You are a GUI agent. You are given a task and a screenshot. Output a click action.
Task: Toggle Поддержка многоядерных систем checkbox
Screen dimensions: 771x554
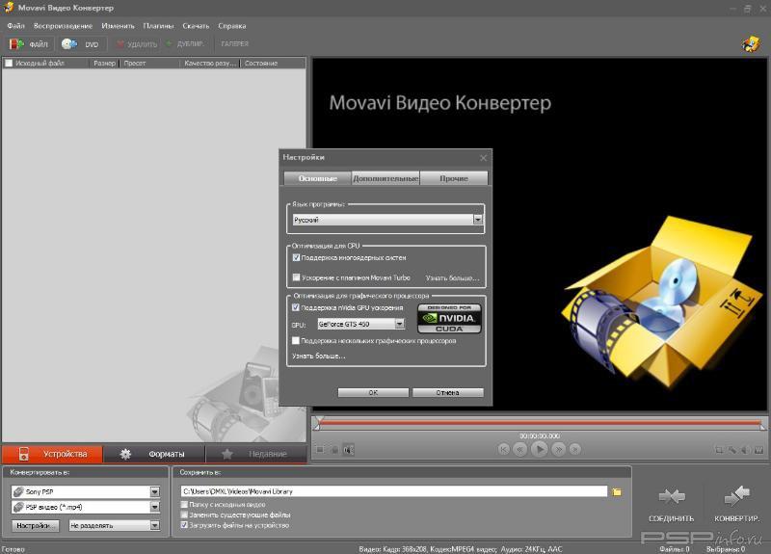point(297,258)
